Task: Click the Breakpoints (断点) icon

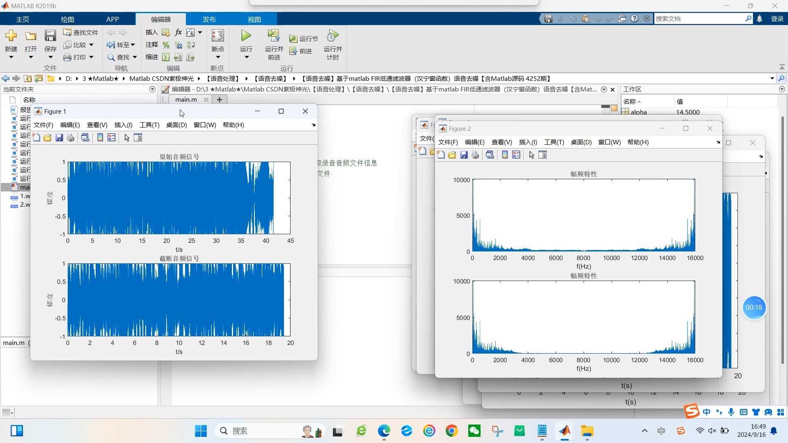Action: pos(218,36)
